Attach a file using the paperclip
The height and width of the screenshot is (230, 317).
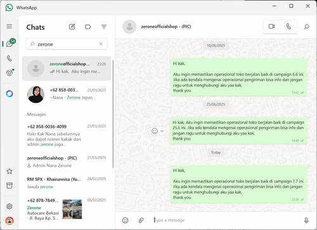pos(141,221)
